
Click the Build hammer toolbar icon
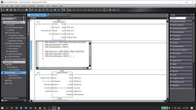coord(36,10)
